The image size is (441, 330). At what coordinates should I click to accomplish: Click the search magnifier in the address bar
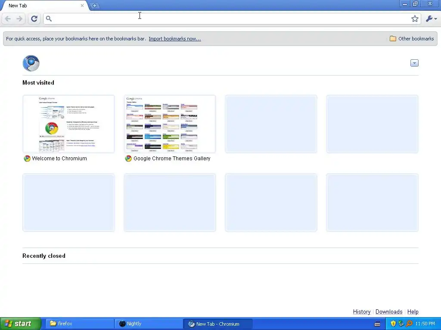pos(49,19)
